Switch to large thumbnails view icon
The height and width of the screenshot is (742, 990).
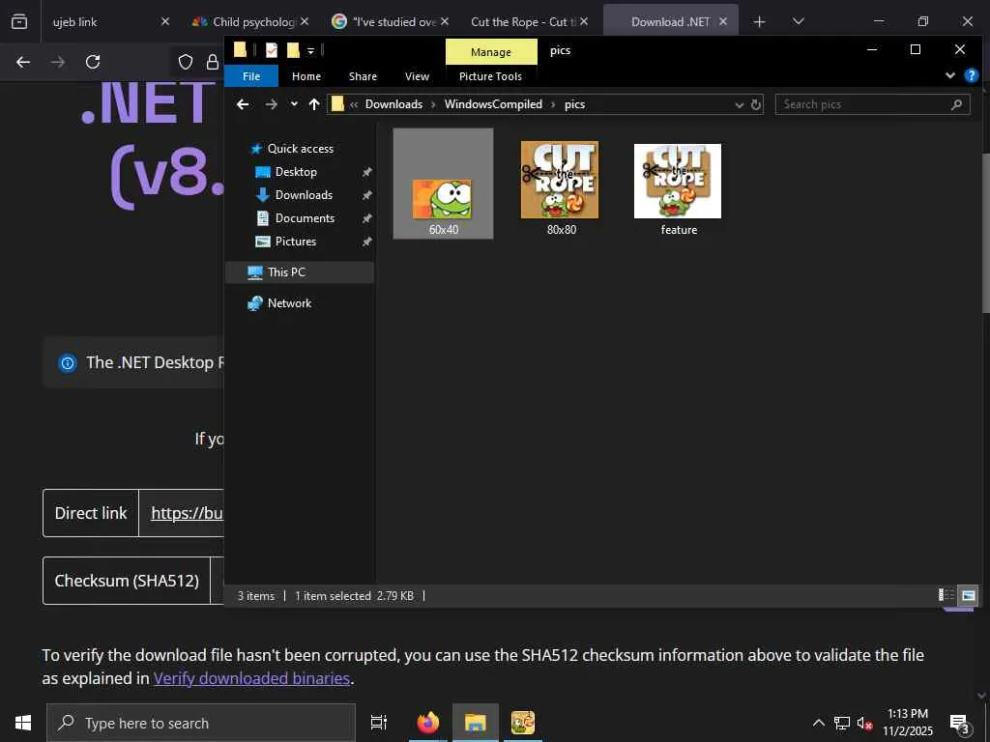pyautogui.click(x=968, y=595)
